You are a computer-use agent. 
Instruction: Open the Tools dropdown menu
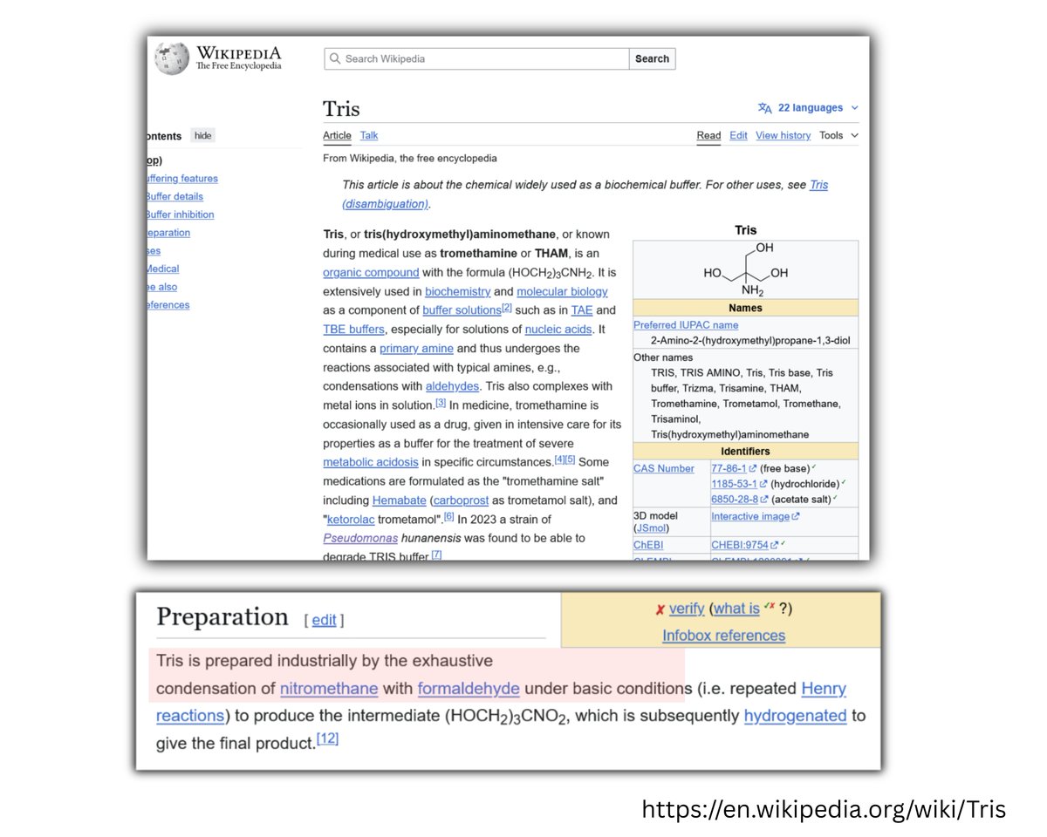(x=838, y=135)
